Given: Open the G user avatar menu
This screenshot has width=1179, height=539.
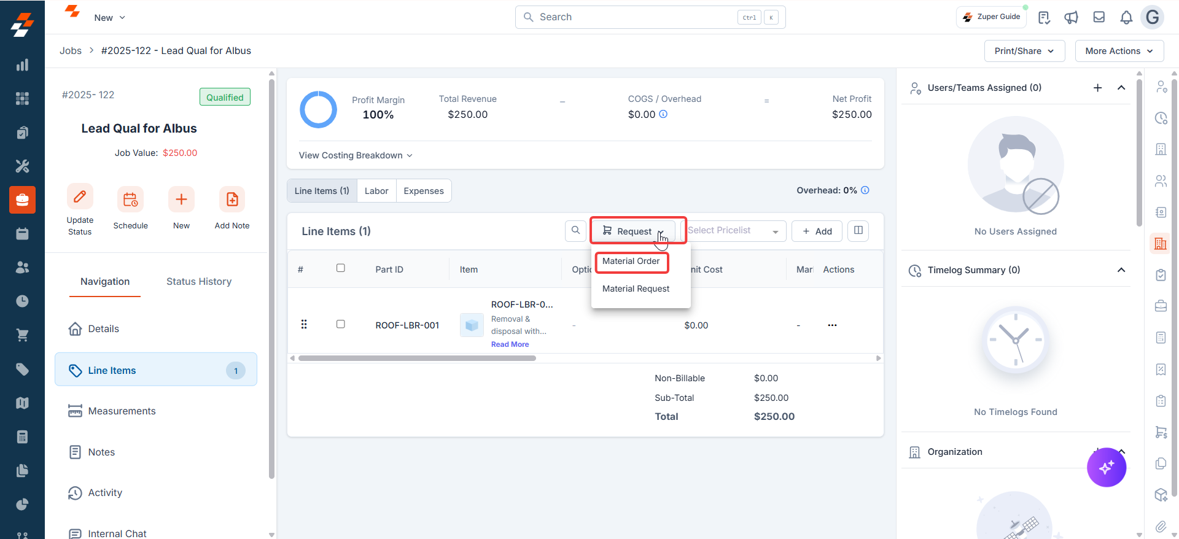Looking at the screenshot, I should pyautogui.click(x=1153, y=17).
